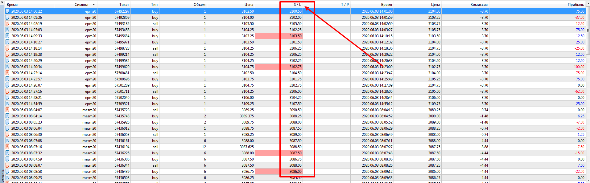Click the ticket number 57436508

pos(122,178)
